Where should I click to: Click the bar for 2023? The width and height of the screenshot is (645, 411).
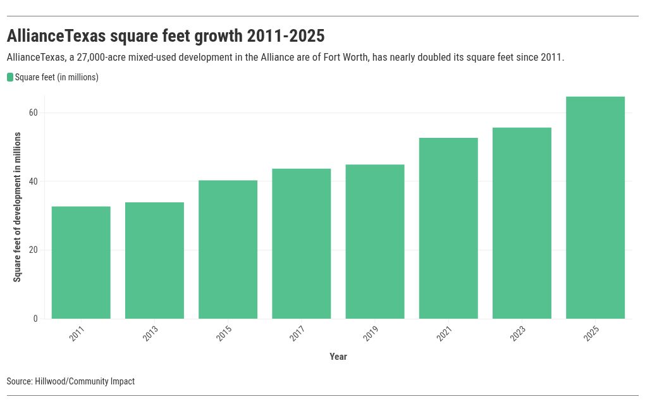(522, 223)
